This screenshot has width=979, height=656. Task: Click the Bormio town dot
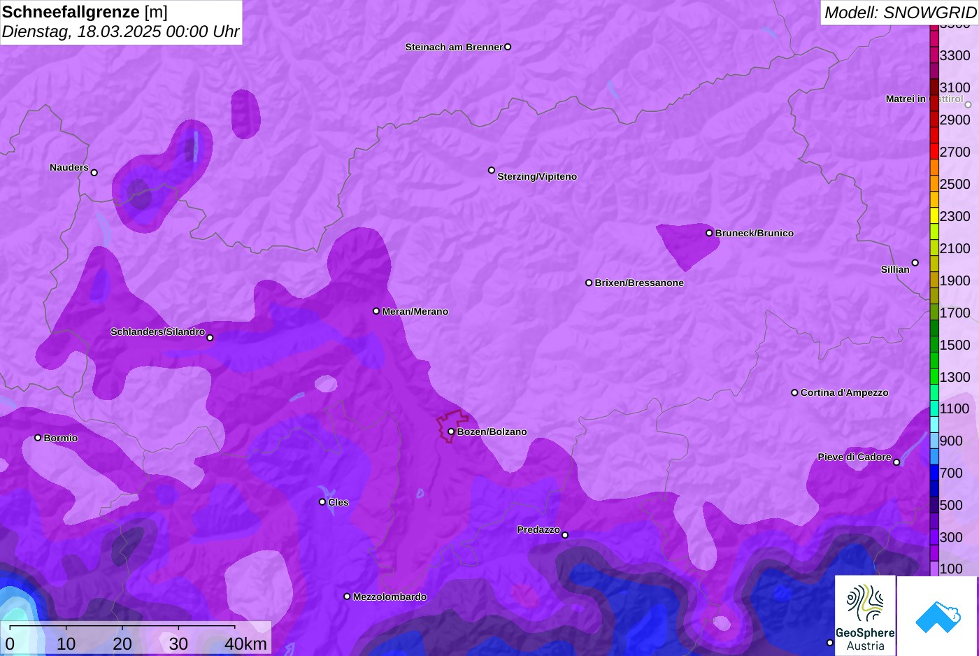point(38,438)
